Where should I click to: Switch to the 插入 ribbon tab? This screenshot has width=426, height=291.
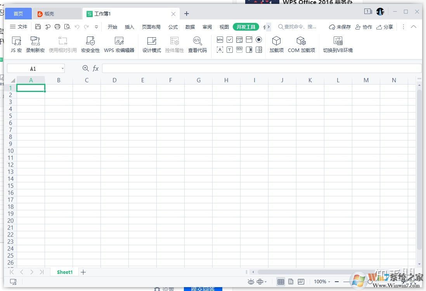point(129,27)
